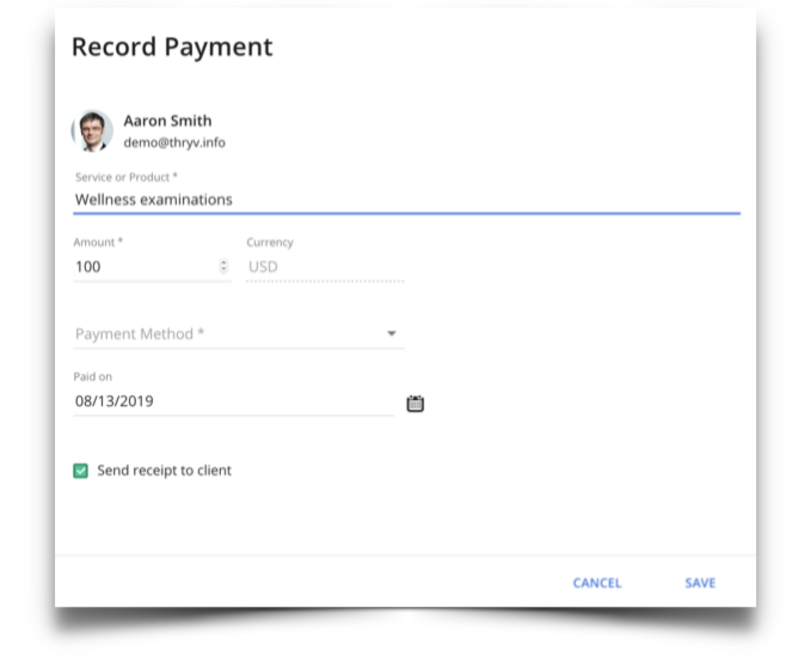
Task: Click the Aaron Smith name text
Action: (168, 121)
